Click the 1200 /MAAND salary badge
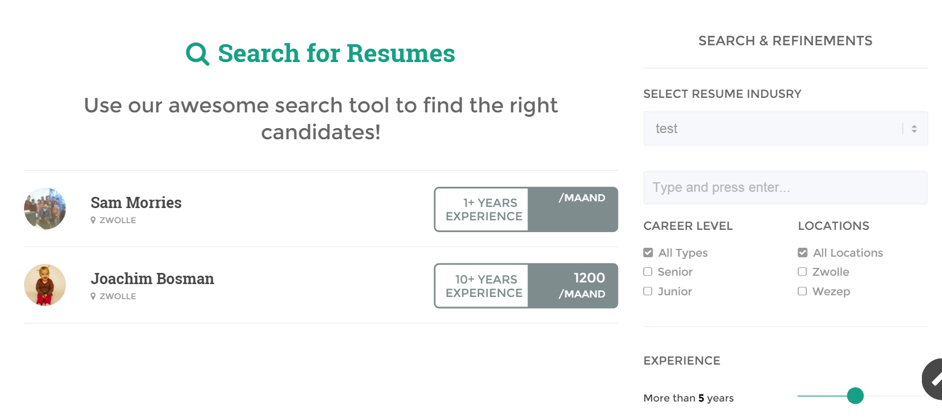942x420 pixels. pyautogui.click(x=573, y=286)
